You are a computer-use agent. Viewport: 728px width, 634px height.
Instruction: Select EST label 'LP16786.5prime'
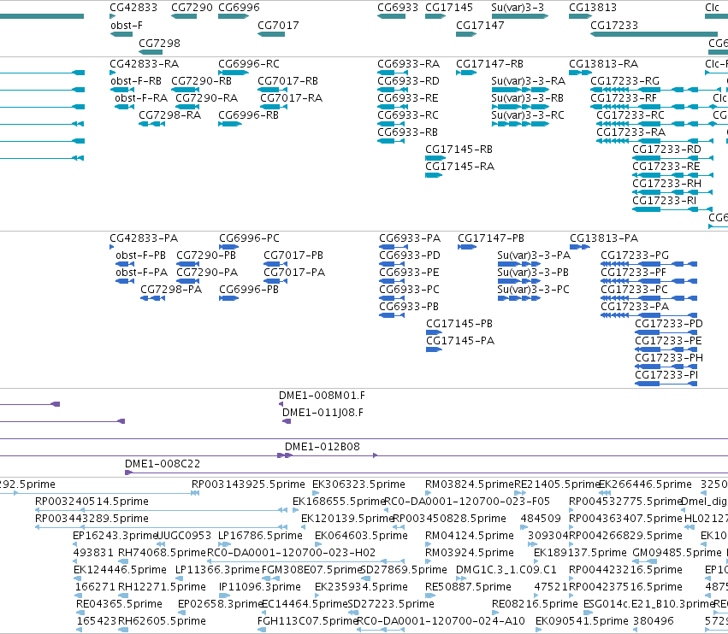coord(260,536)
